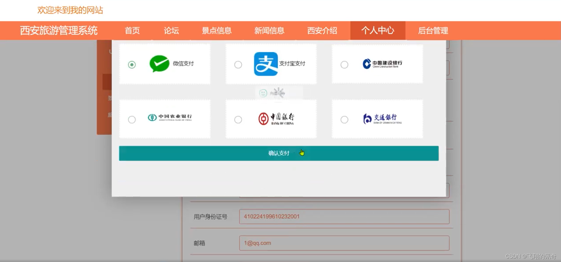This screenshot has width=561, height=262.
Task: Select the 支付宝支付 radio button
Action: 238,65
